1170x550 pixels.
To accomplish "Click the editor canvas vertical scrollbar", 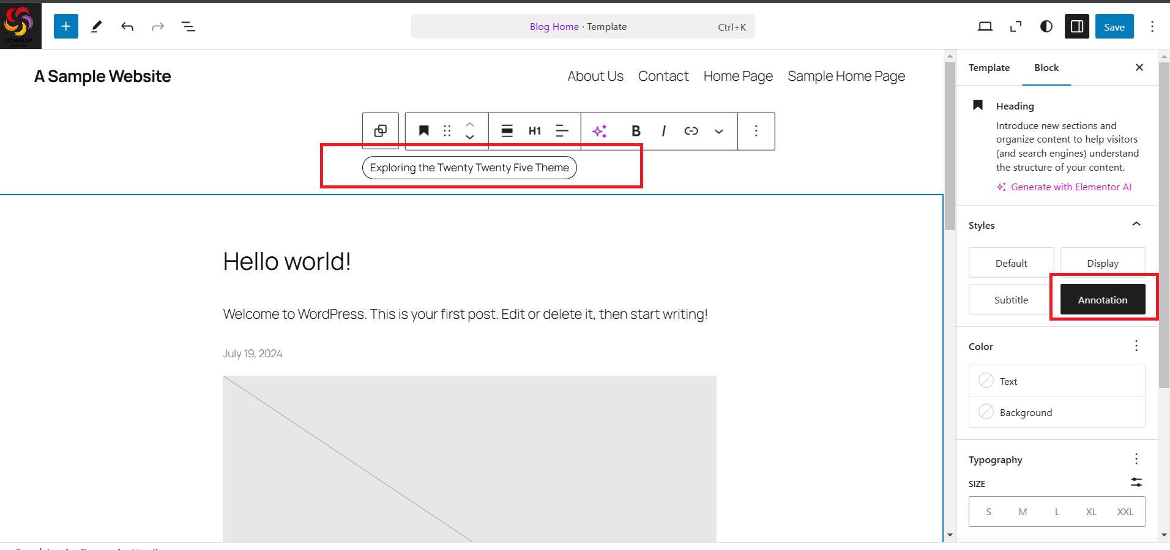I will (950, 147).
